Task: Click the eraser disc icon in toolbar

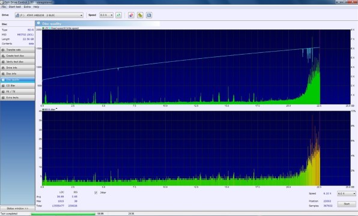Action: [x=131, y=15]
